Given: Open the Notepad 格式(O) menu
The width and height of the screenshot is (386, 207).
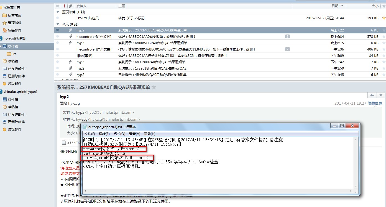Looking at the screenshot, I should click(x=119, y=134).
